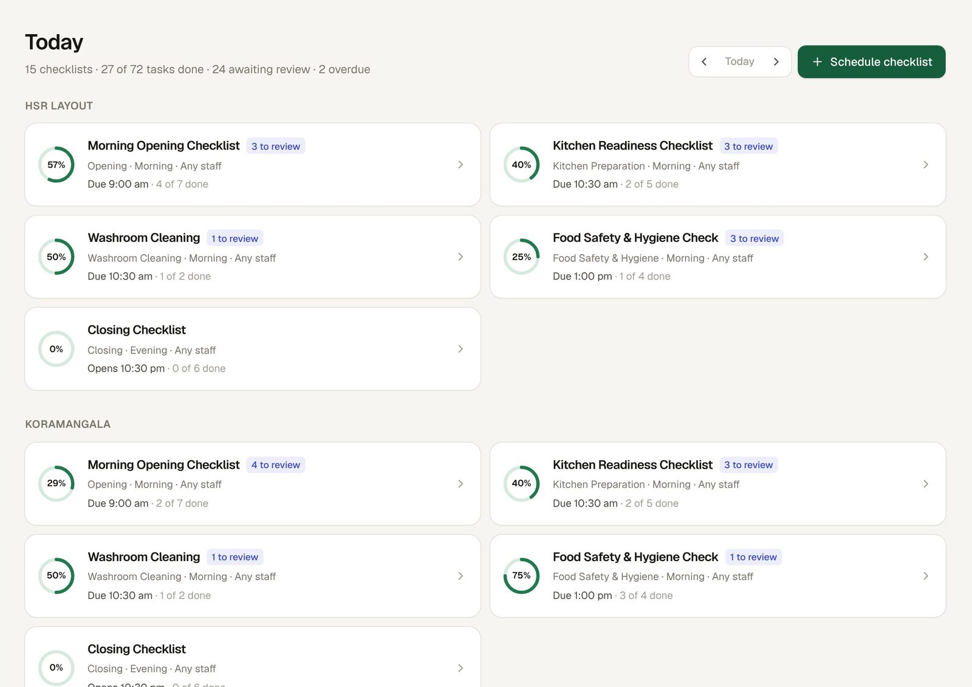The height and width of the screenshot is (687, 972).
Task: Click the '4 to review' badge
Action: 276,465
